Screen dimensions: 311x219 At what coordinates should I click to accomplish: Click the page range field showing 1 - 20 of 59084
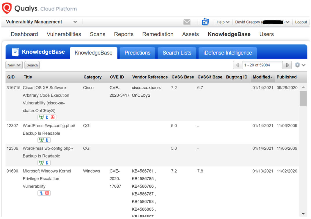tap(262, 65)
